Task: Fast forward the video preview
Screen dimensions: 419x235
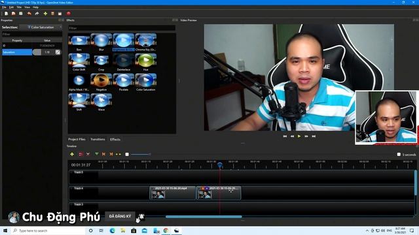Action: point(306,136)
